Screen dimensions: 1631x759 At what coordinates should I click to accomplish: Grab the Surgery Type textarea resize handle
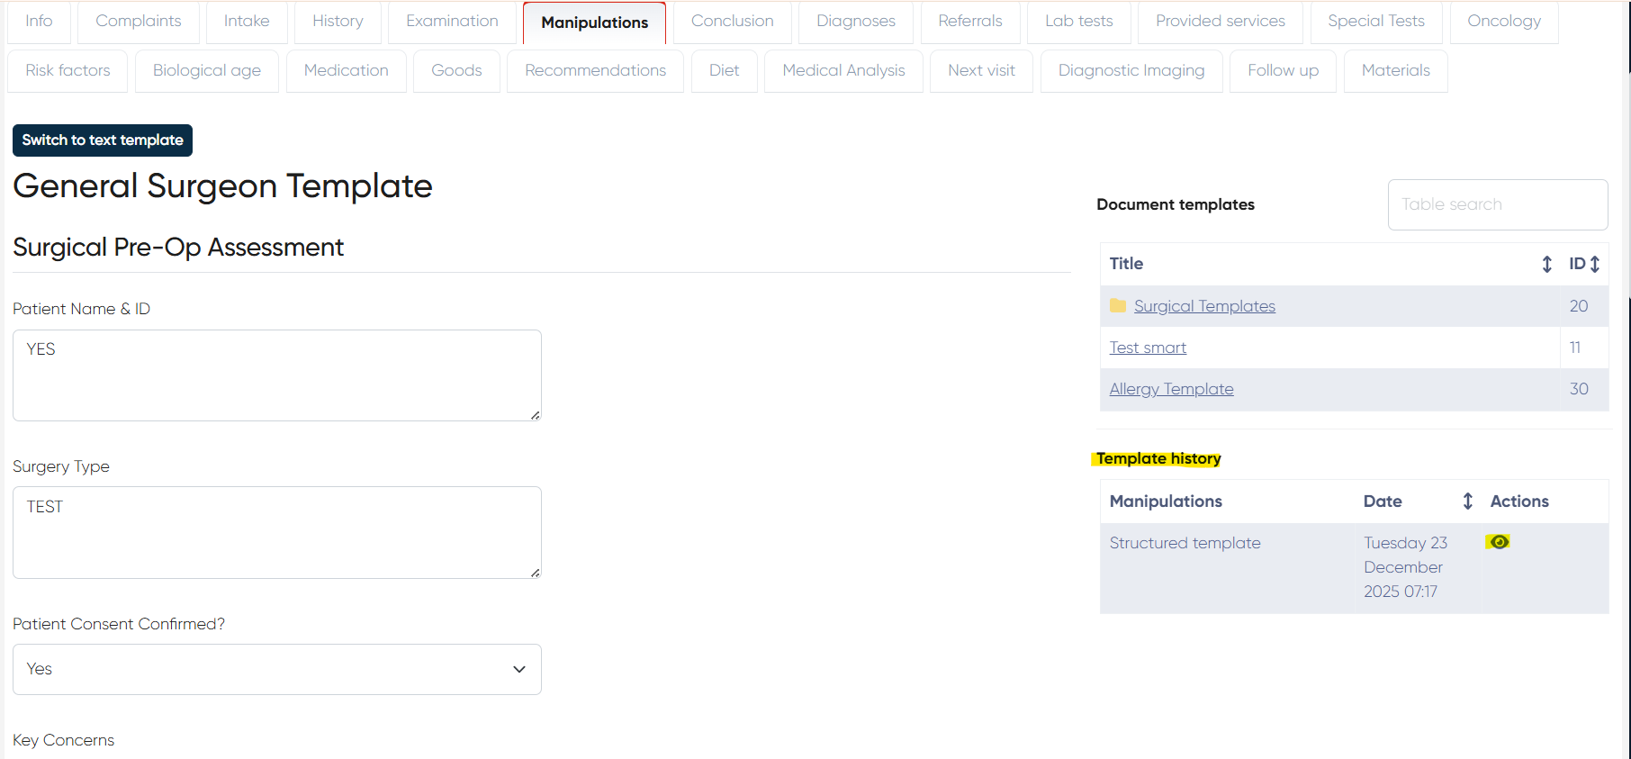pos(535,573)
